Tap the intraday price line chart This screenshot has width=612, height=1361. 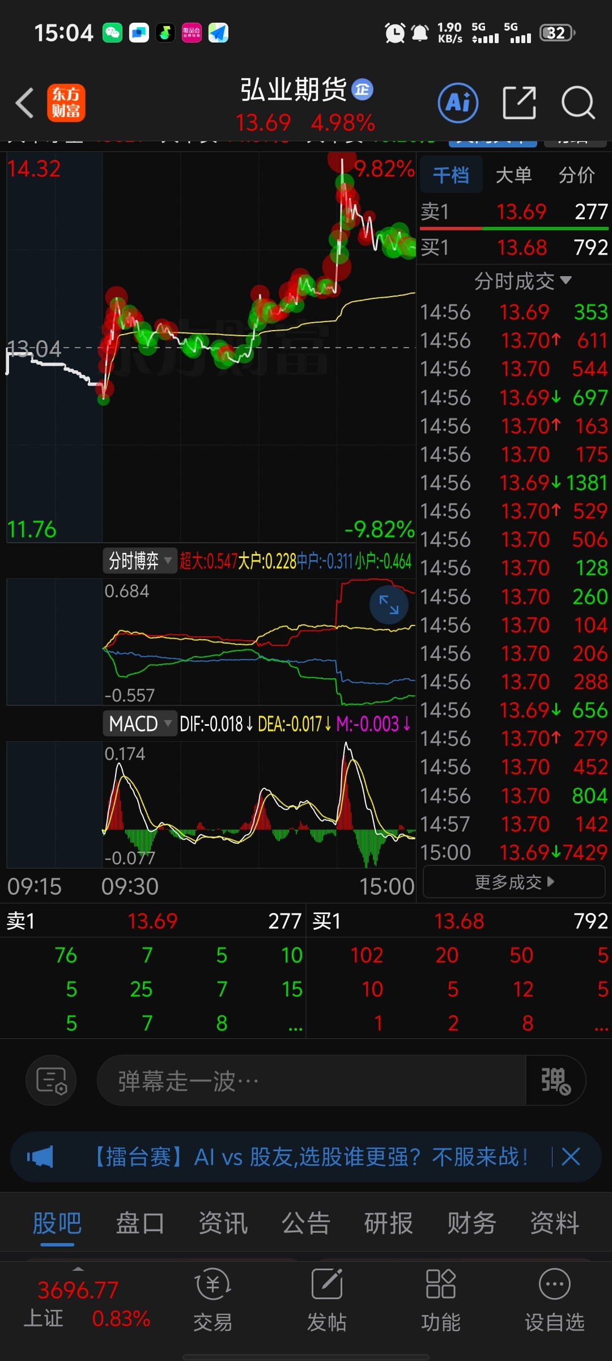point(211,347)
